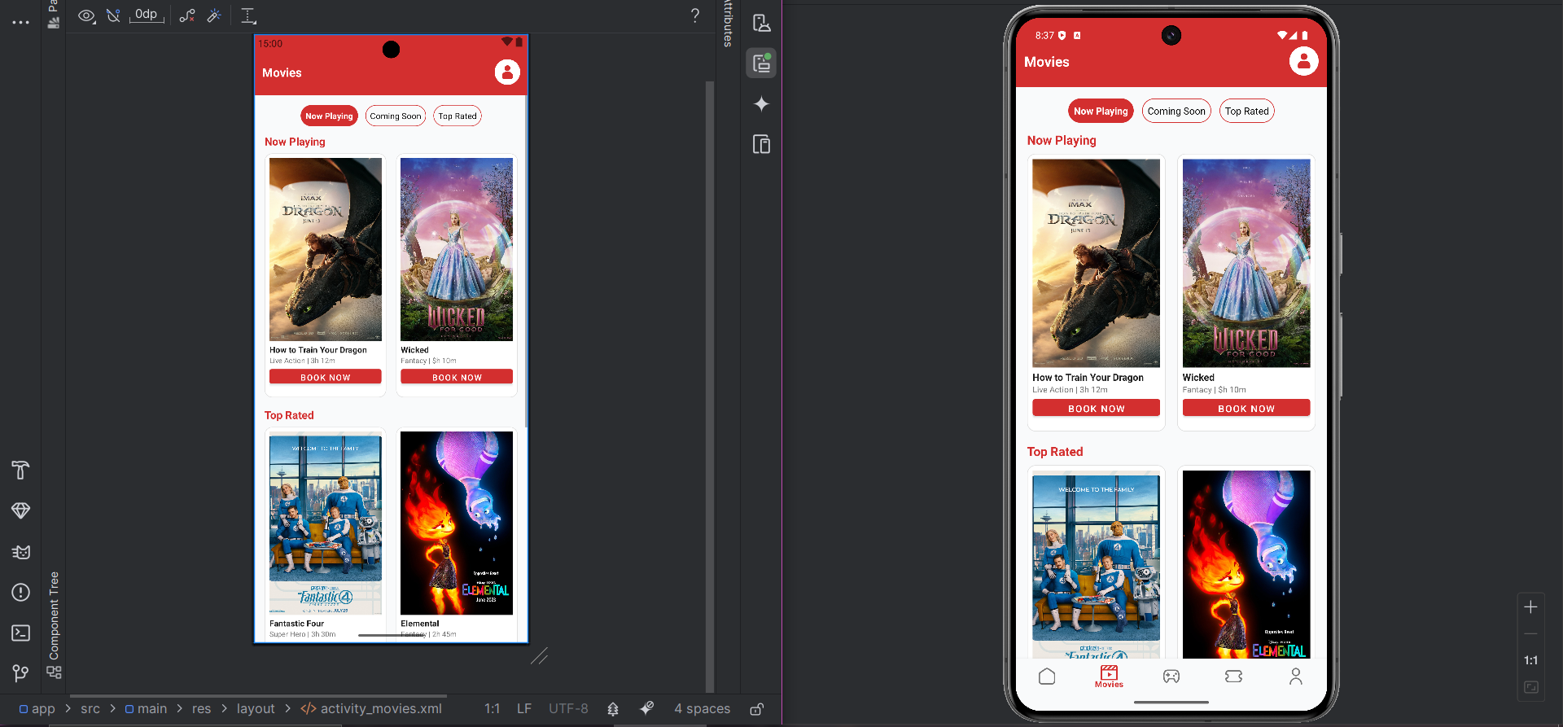Set the default margins 0dp field

click(x=147, y=15)
